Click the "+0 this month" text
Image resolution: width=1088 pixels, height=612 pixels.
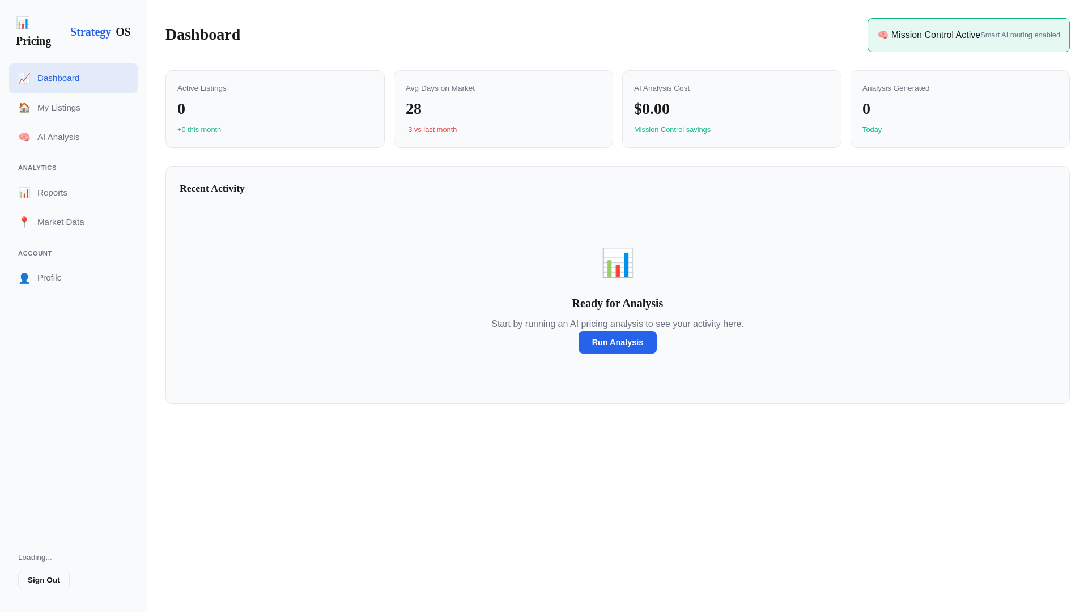click(199, 130)
